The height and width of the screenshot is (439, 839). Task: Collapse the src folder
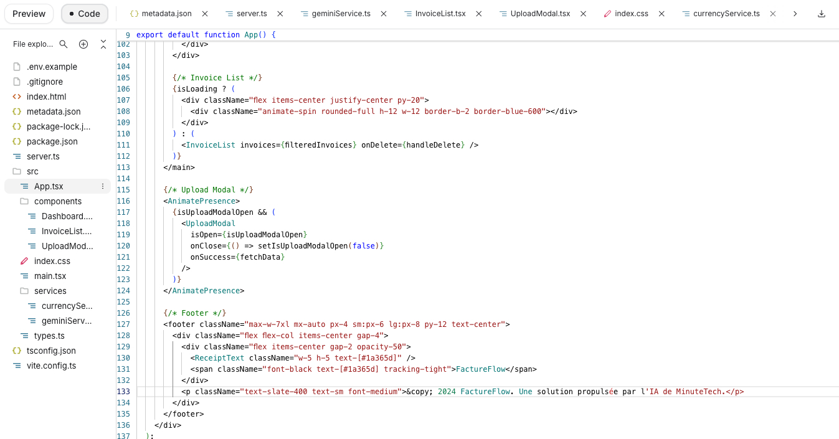pos(32,171)
